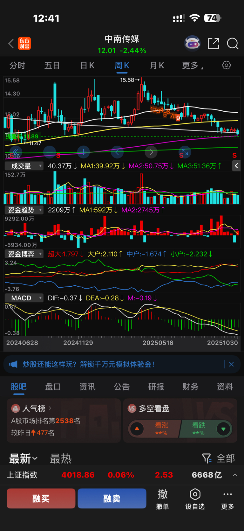This screenshot has width=244, height=531.
Task: Open the 资讯 tab
Action: pos(87,387)
